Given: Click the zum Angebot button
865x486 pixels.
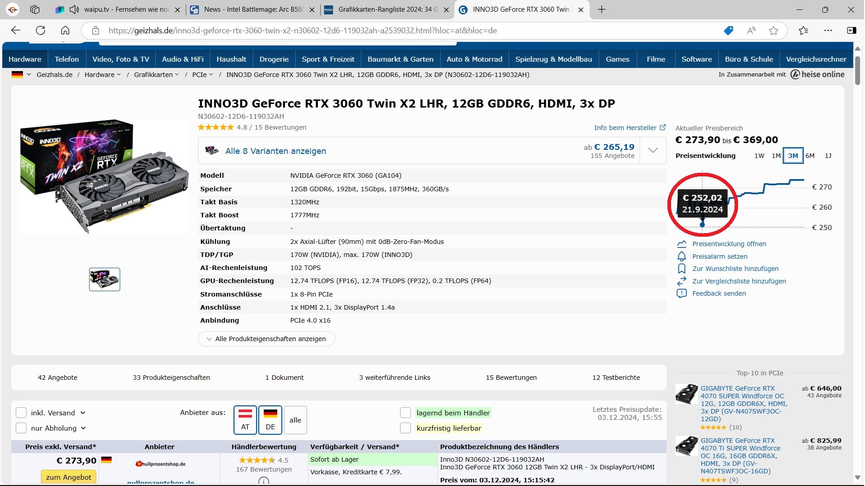Looking at the screenshot, I should click(x=68, y=477).
